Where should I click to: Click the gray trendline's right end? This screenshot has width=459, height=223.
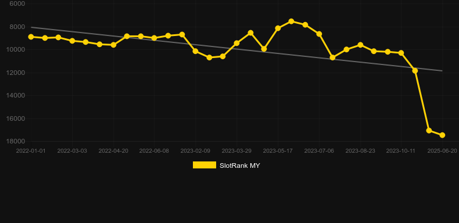[442, 71]
